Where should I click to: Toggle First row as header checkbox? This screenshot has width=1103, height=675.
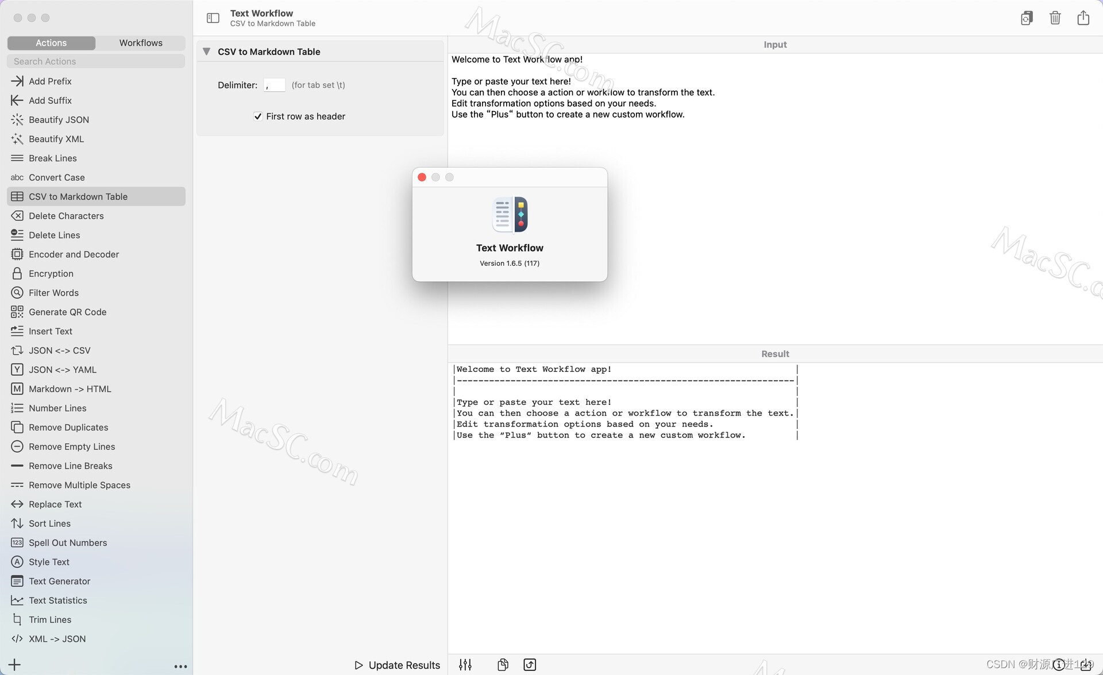point(258,117)
